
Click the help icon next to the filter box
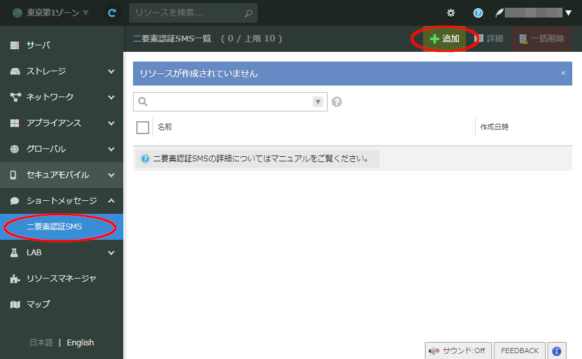click(x=337, y=102)
